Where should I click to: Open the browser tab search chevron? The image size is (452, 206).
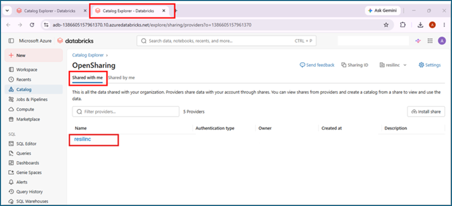click(x=7, y=10)
